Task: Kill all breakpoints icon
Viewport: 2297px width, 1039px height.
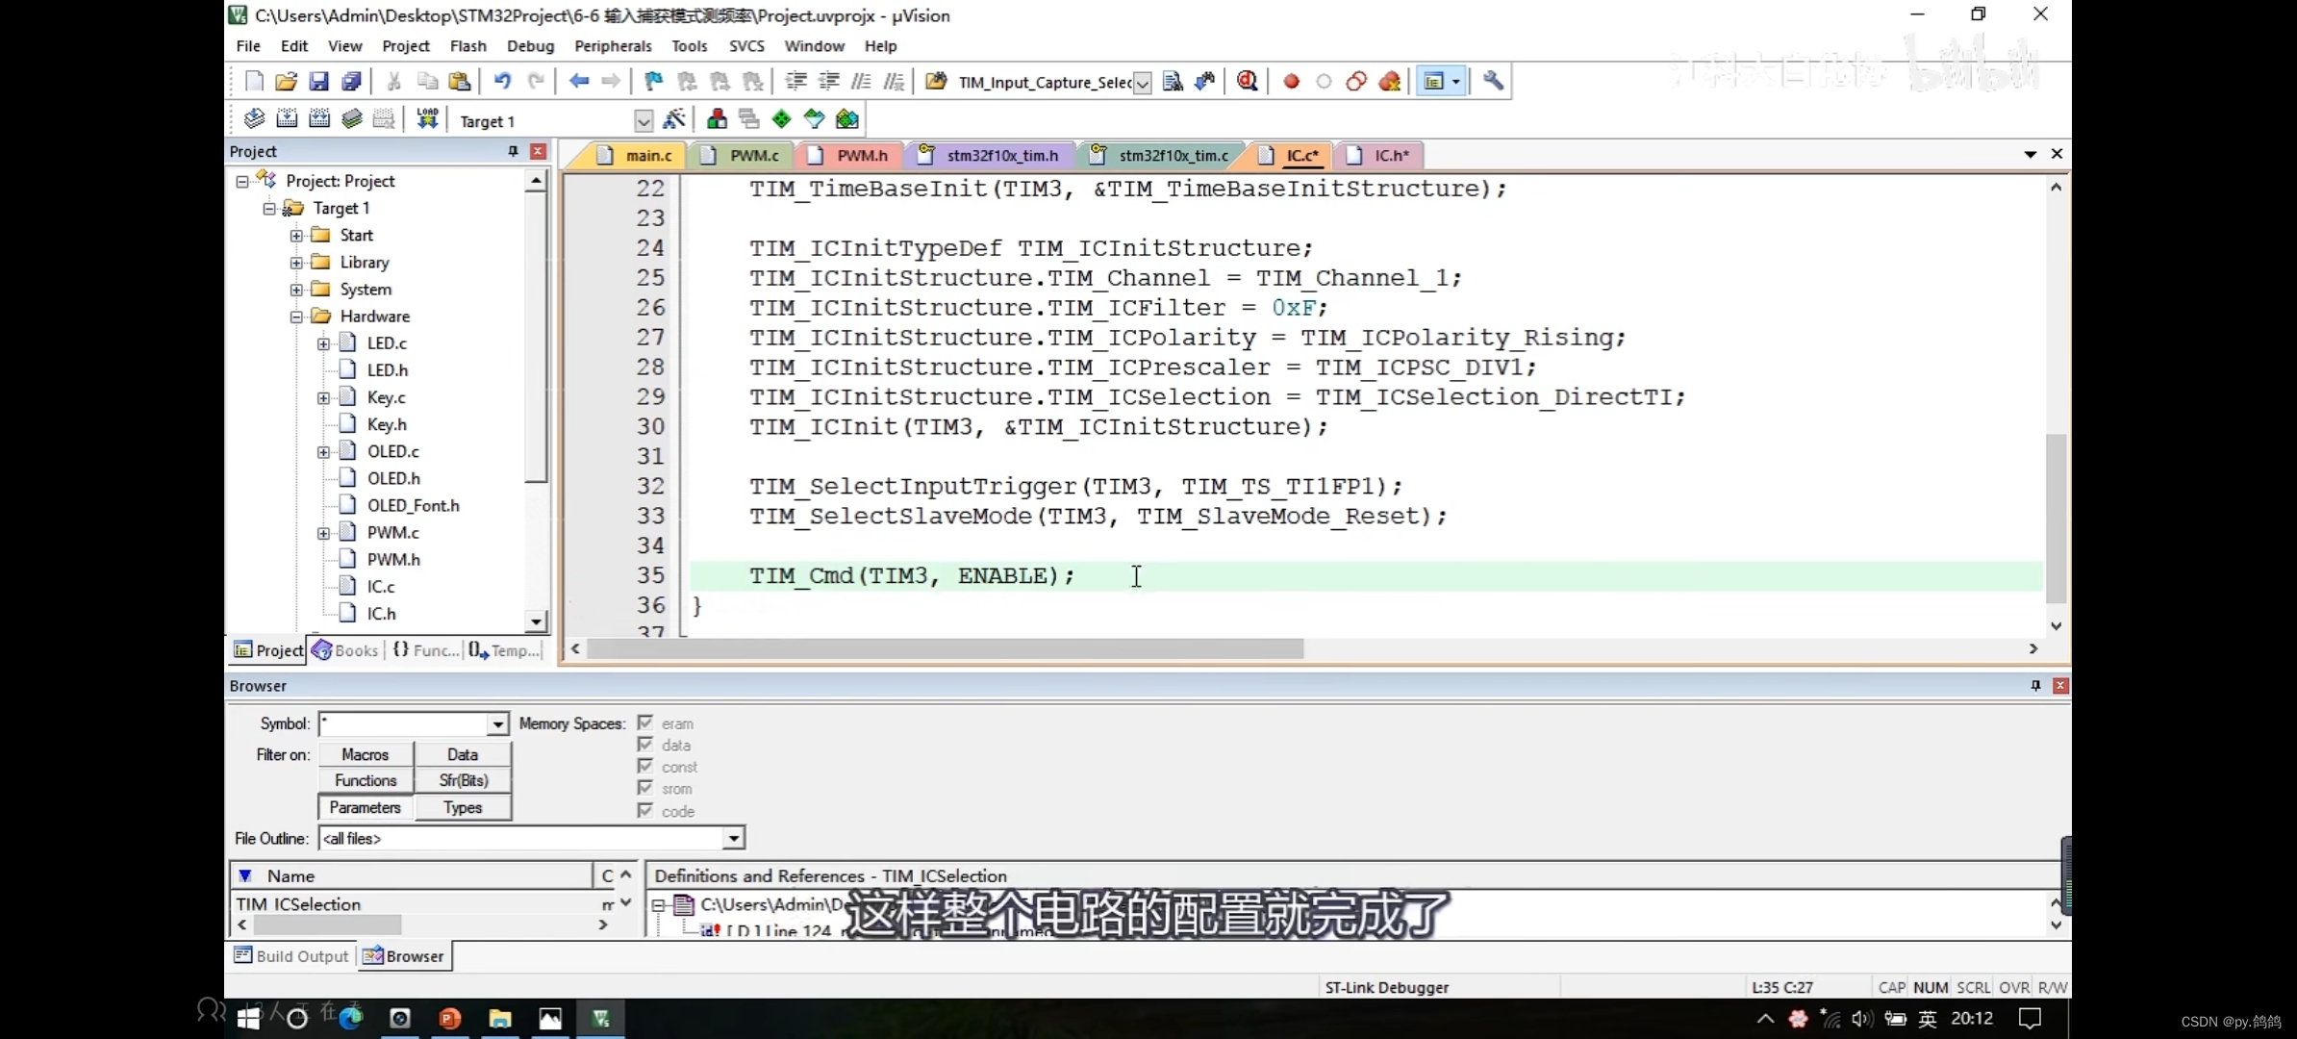Action: 1389,82
